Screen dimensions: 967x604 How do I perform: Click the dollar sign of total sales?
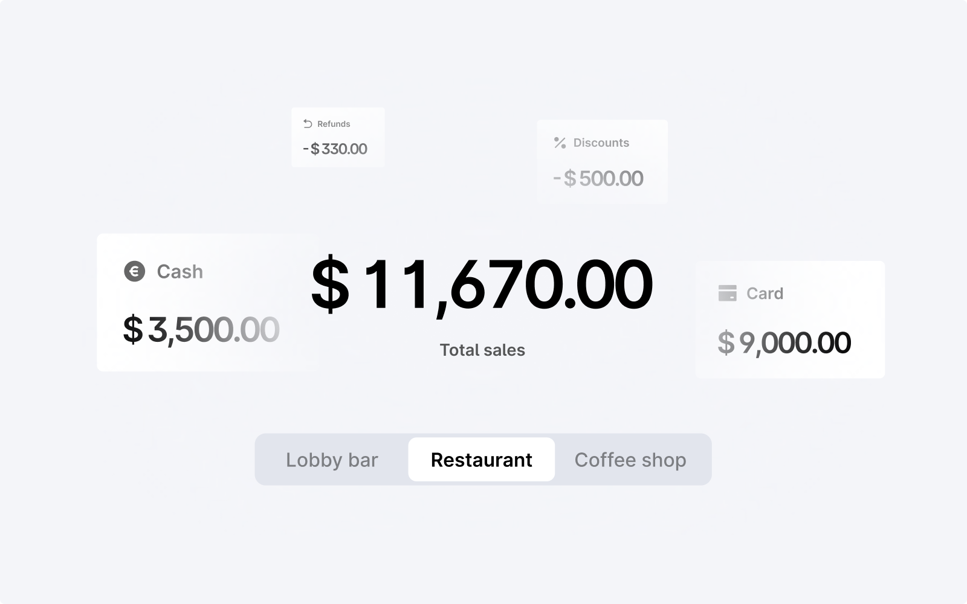[330, 284]
